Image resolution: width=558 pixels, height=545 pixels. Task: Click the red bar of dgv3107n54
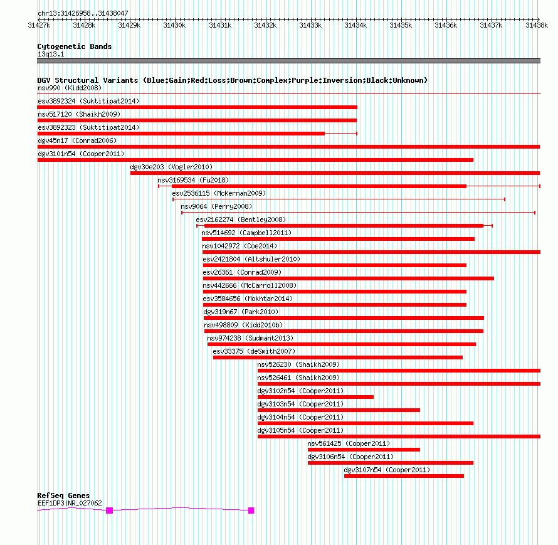click(x=404, y=476)
